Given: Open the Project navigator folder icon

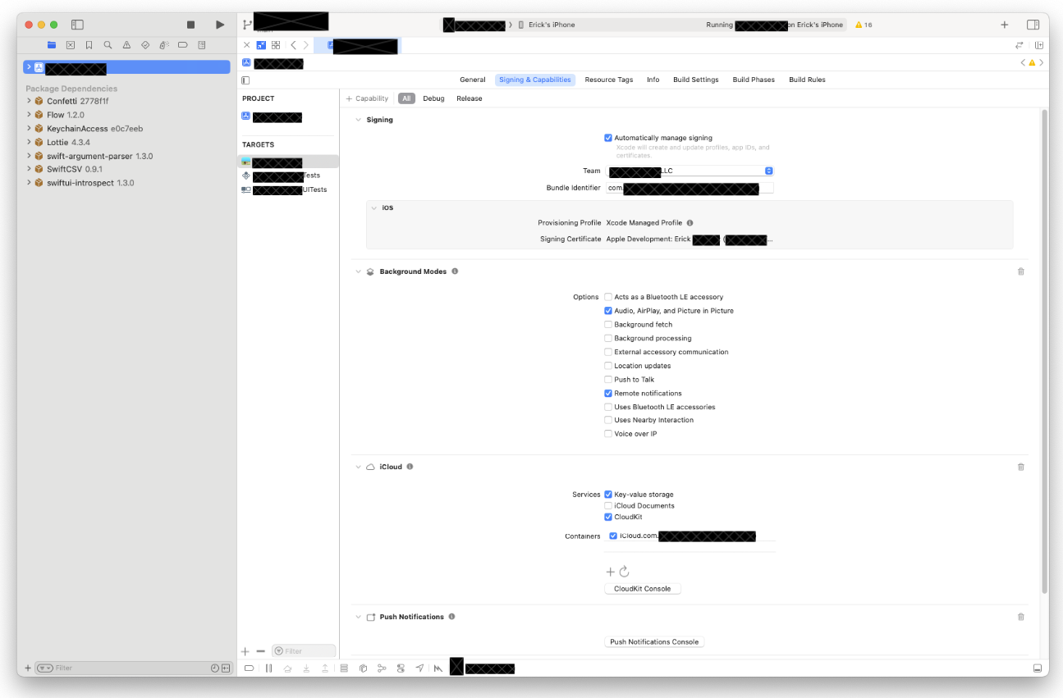Looking at the screenshot, I should tap(52, 45).
